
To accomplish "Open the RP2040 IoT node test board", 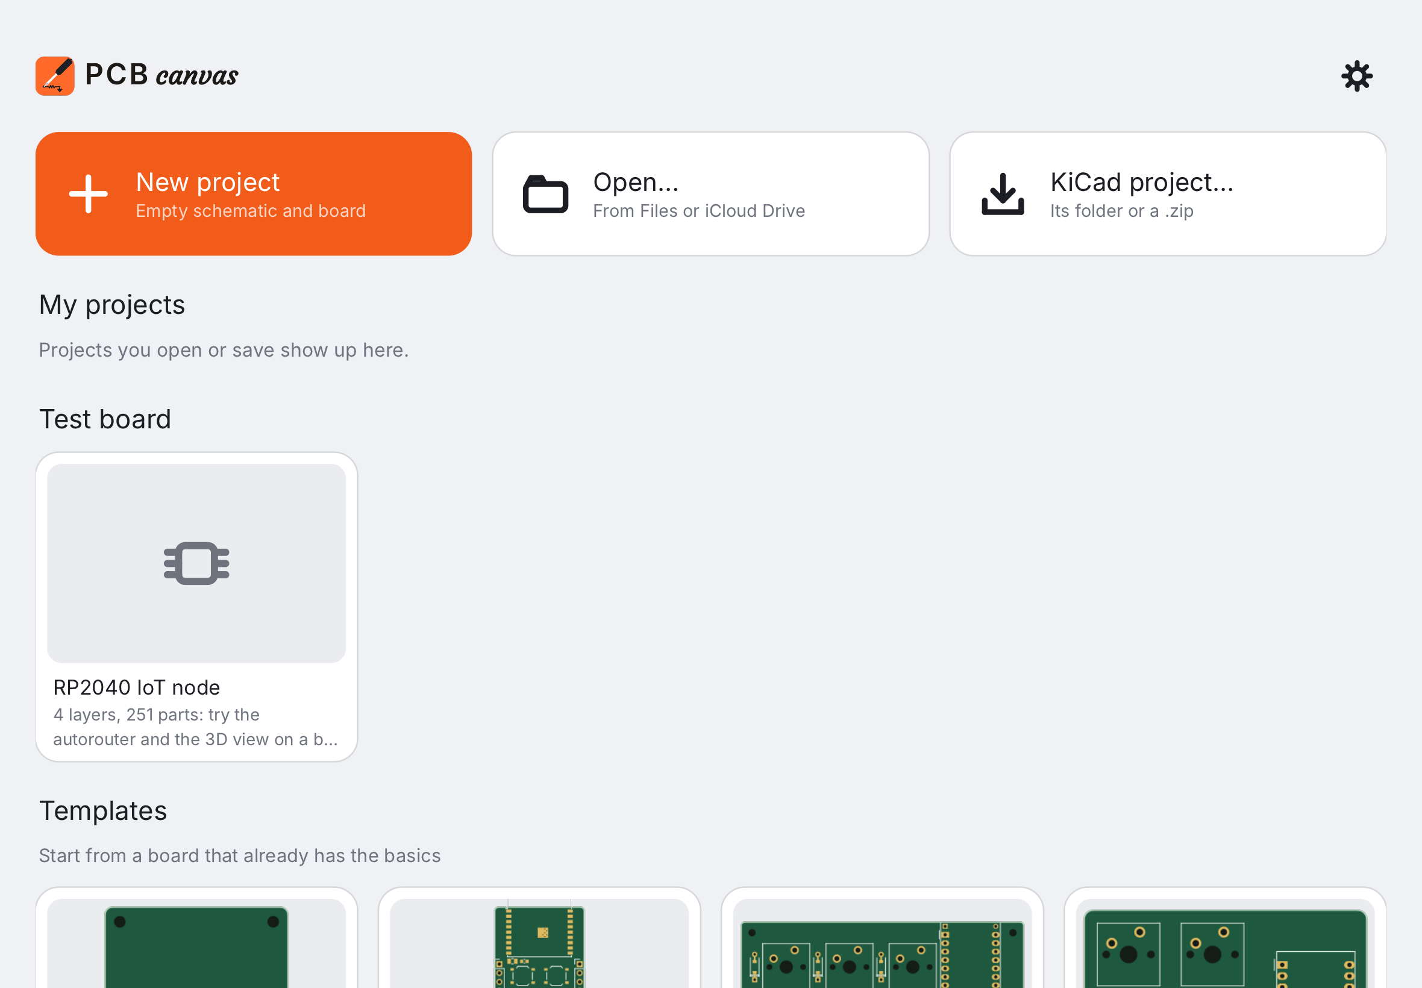I will 196,607.
